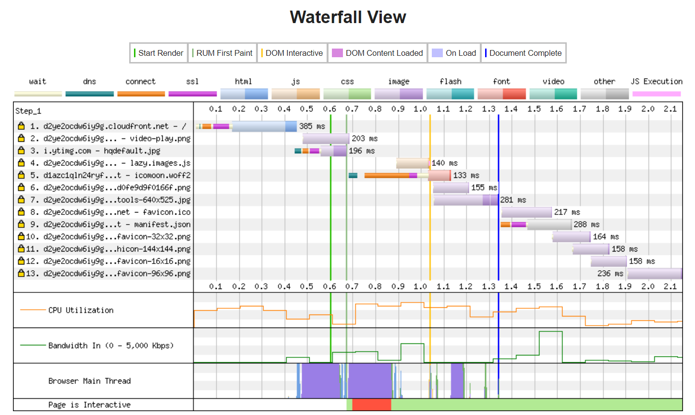Click the lock icon beside hicon-144x144.png

21,249
